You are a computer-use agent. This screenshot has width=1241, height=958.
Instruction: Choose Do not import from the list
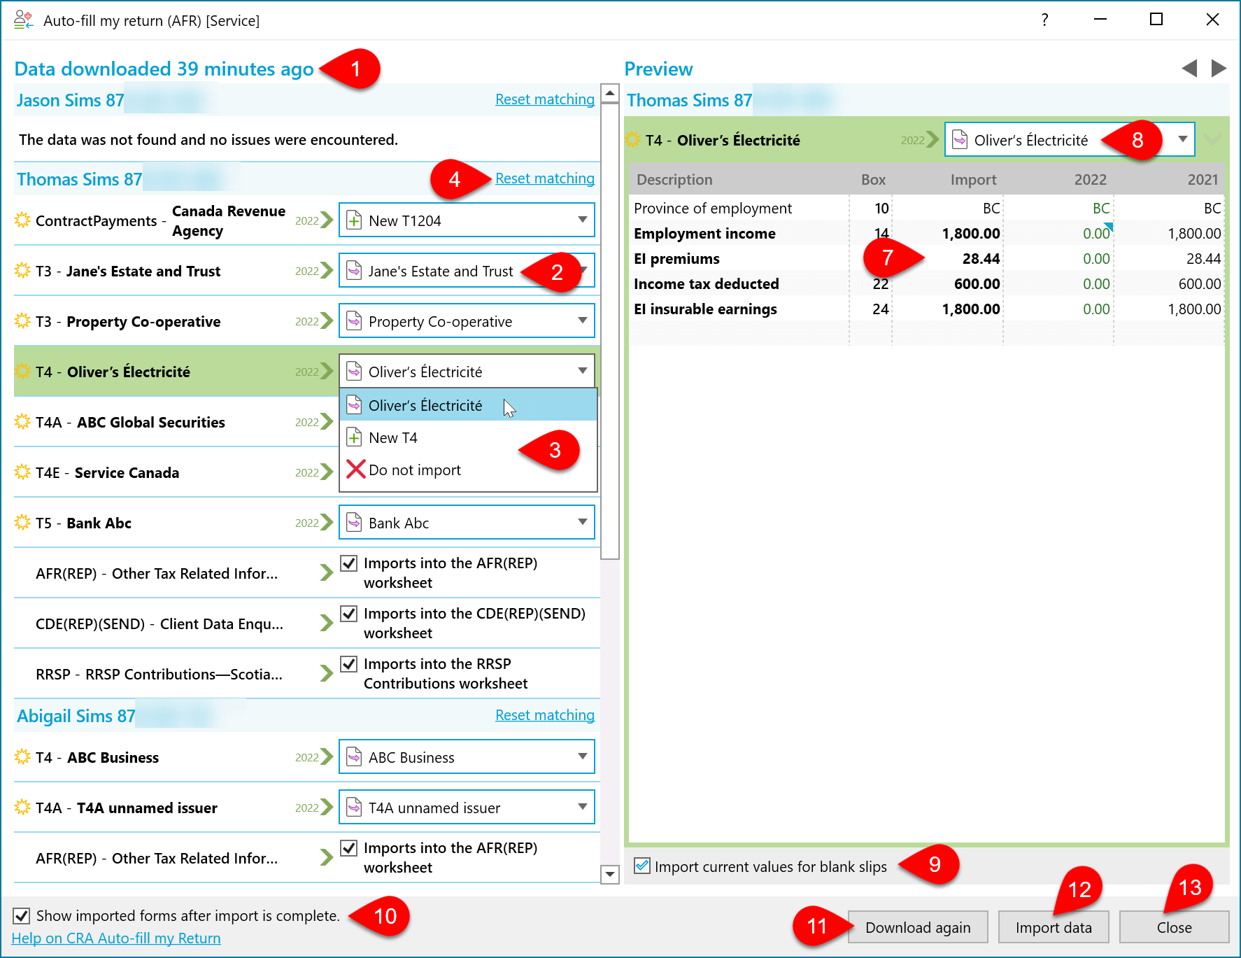coord(468,470)
